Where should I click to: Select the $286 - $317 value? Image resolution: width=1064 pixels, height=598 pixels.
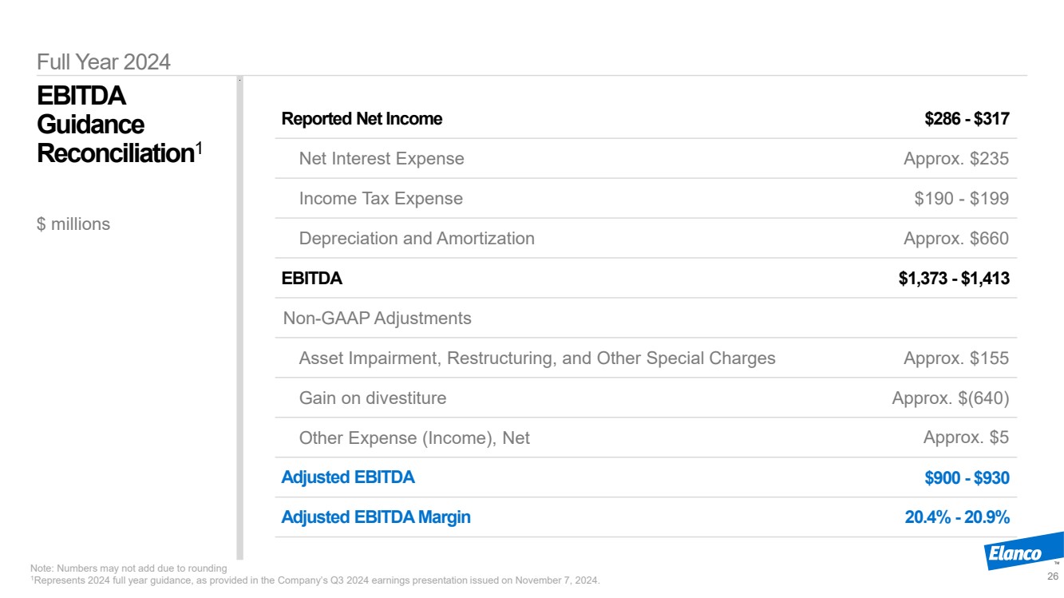tap(967, 119)
